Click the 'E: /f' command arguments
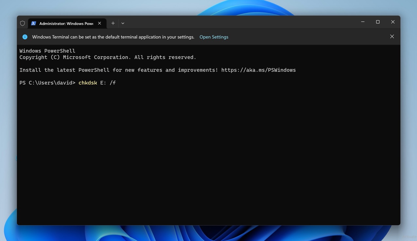Viewport: 417px width, 241px height. coord(108,83)
